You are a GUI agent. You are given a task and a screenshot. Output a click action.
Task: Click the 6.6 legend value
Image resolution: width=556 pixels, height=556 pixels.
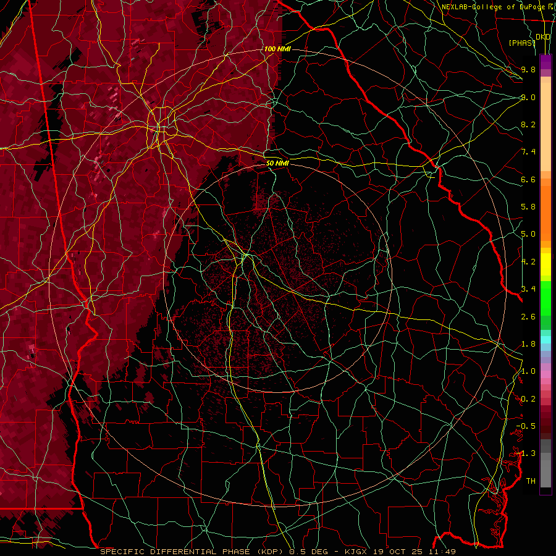coord(528,179)
